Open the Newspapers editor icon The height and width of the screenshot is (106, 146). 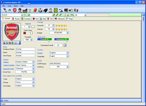(71, 10)
